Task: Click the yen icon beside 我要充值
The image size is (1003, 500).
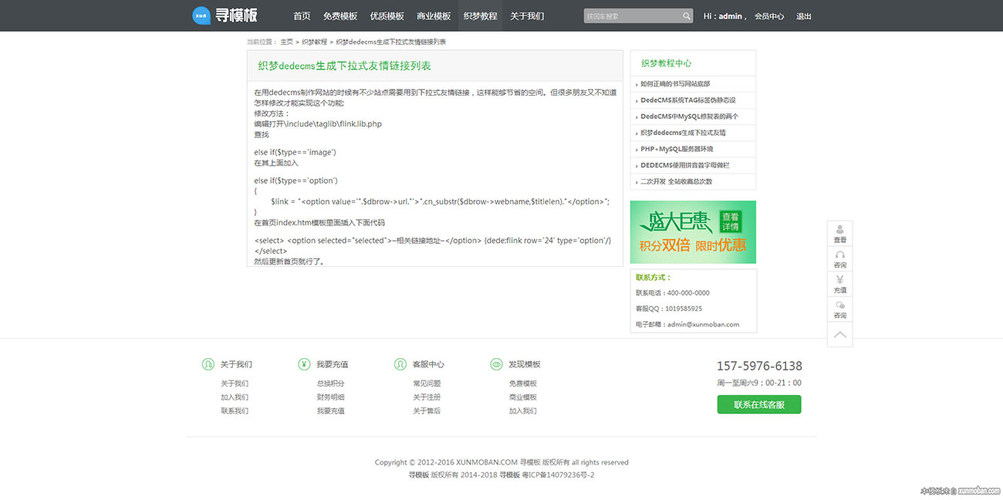Action: click(x=304, y=364)
